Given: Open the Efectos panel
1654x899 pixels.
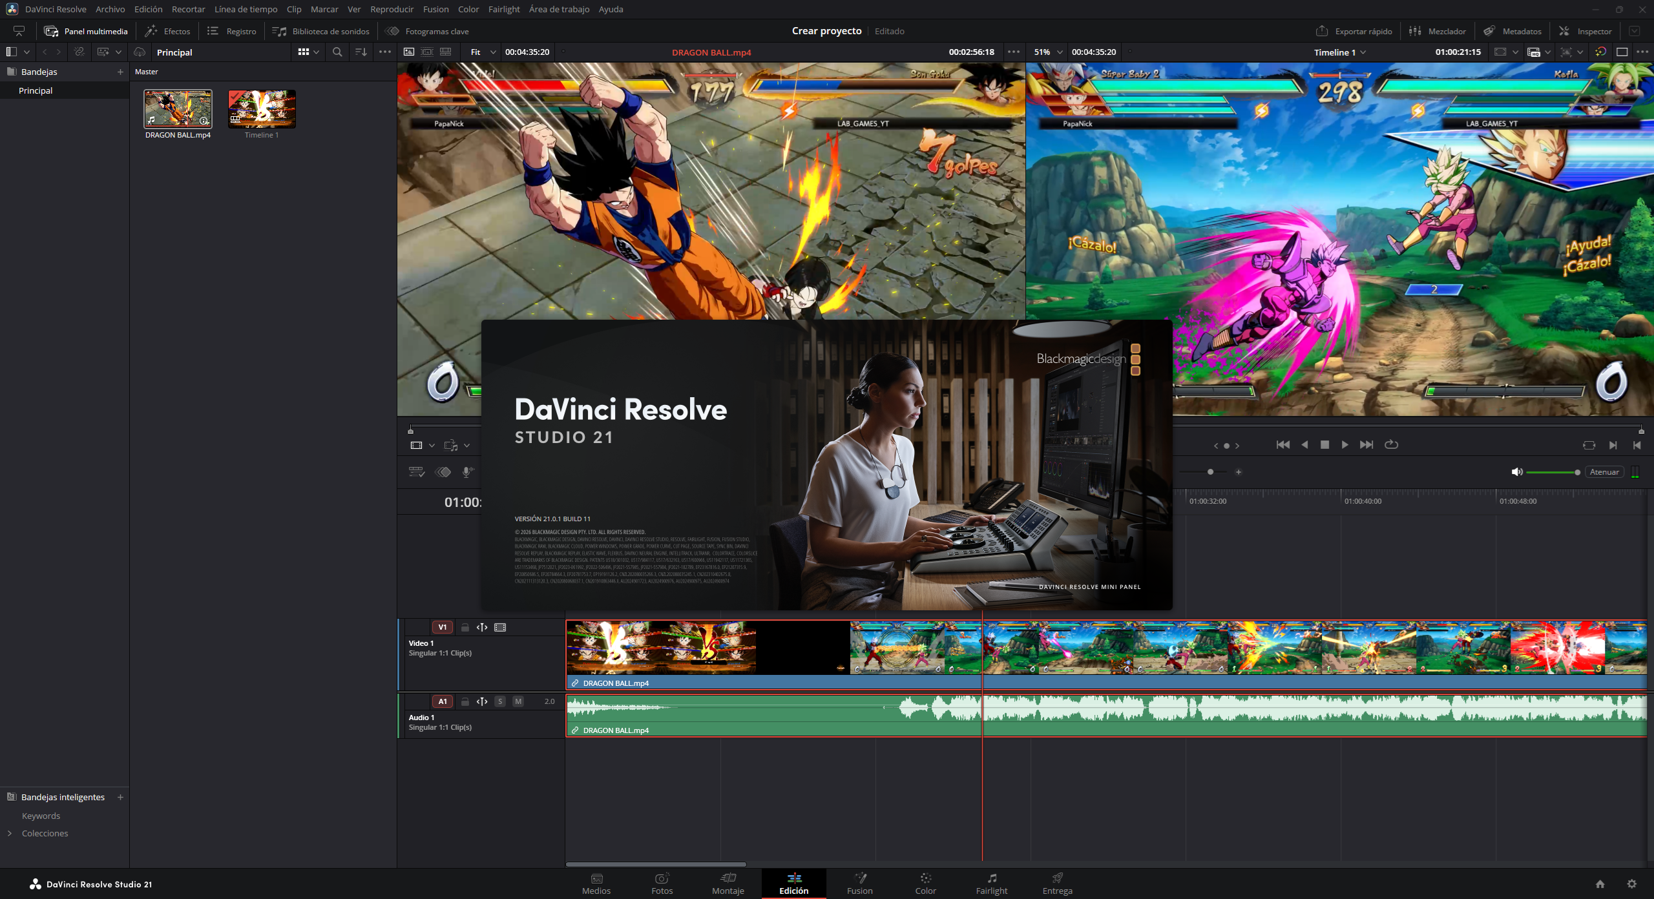Looking at the screenshot, I should click(x=168, y=31).
